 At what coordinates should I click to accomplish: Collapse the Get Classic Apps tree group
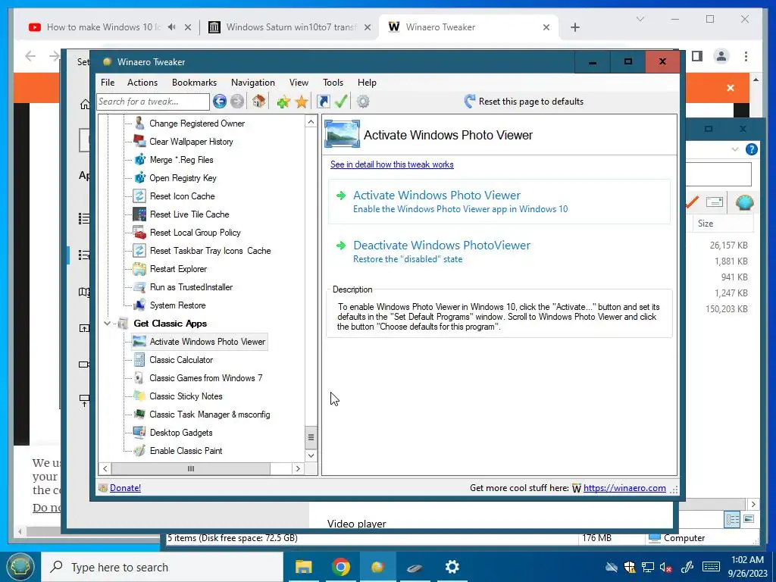(x=107, y=324)
